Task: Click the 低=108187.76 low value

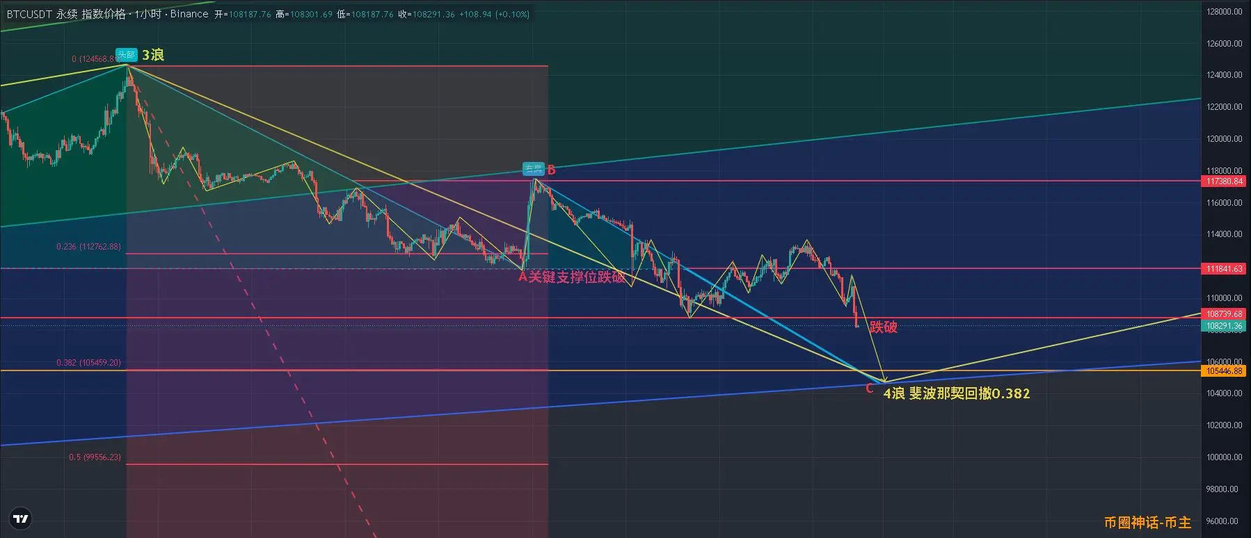Action: pyautogui.click(x=365, y=15)
